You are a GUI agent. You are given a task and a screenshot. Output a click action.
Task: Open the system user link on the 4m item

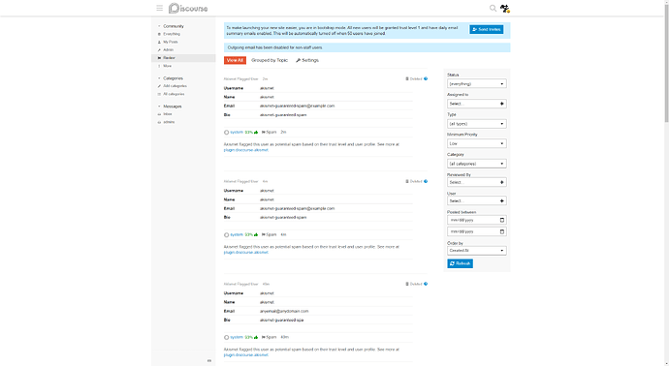[x=237, y=234]
